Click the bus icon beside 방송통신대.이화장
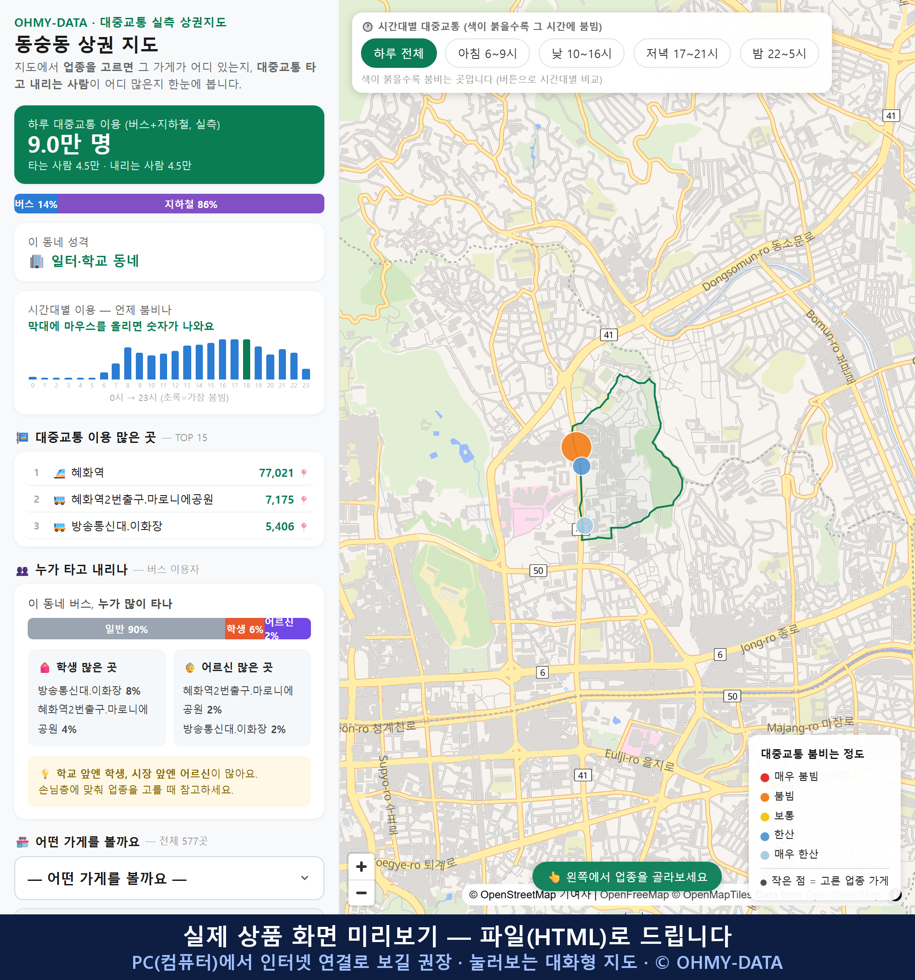 point(59,526)
